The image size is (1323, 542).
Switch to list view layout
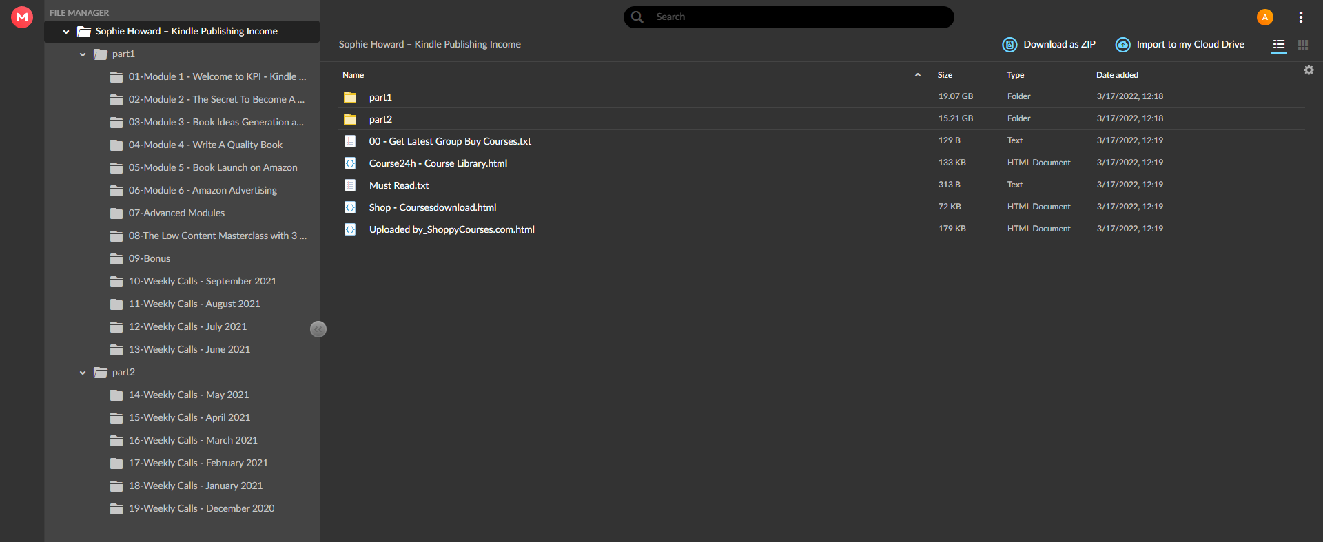(1279, 45)
